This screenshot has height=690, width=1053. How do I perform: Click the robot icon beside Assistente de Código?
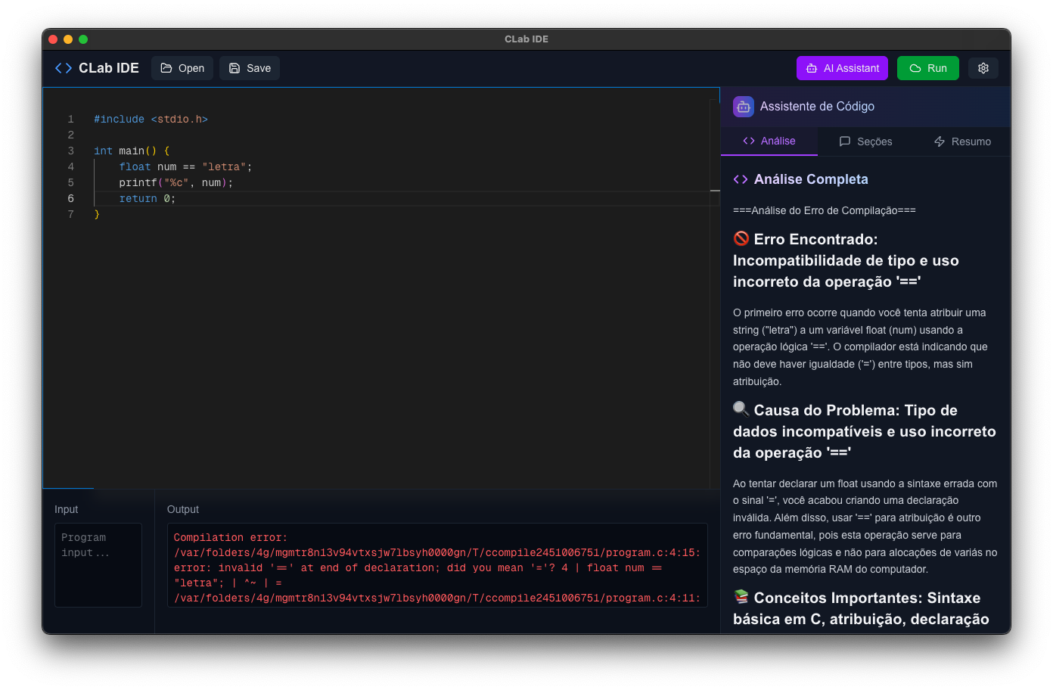pyautogui.click(x=744, y=107)
